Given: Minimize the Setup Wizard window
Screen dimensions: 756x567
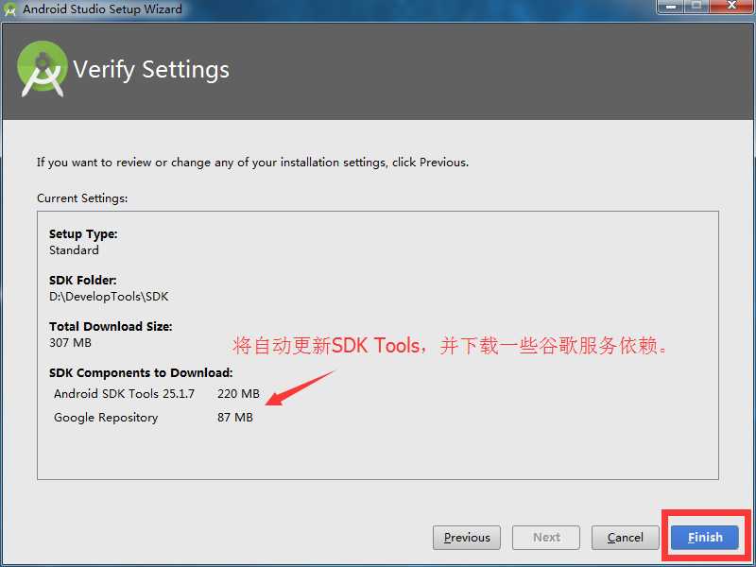Looking at the screenshot, I should coord(670,7).
